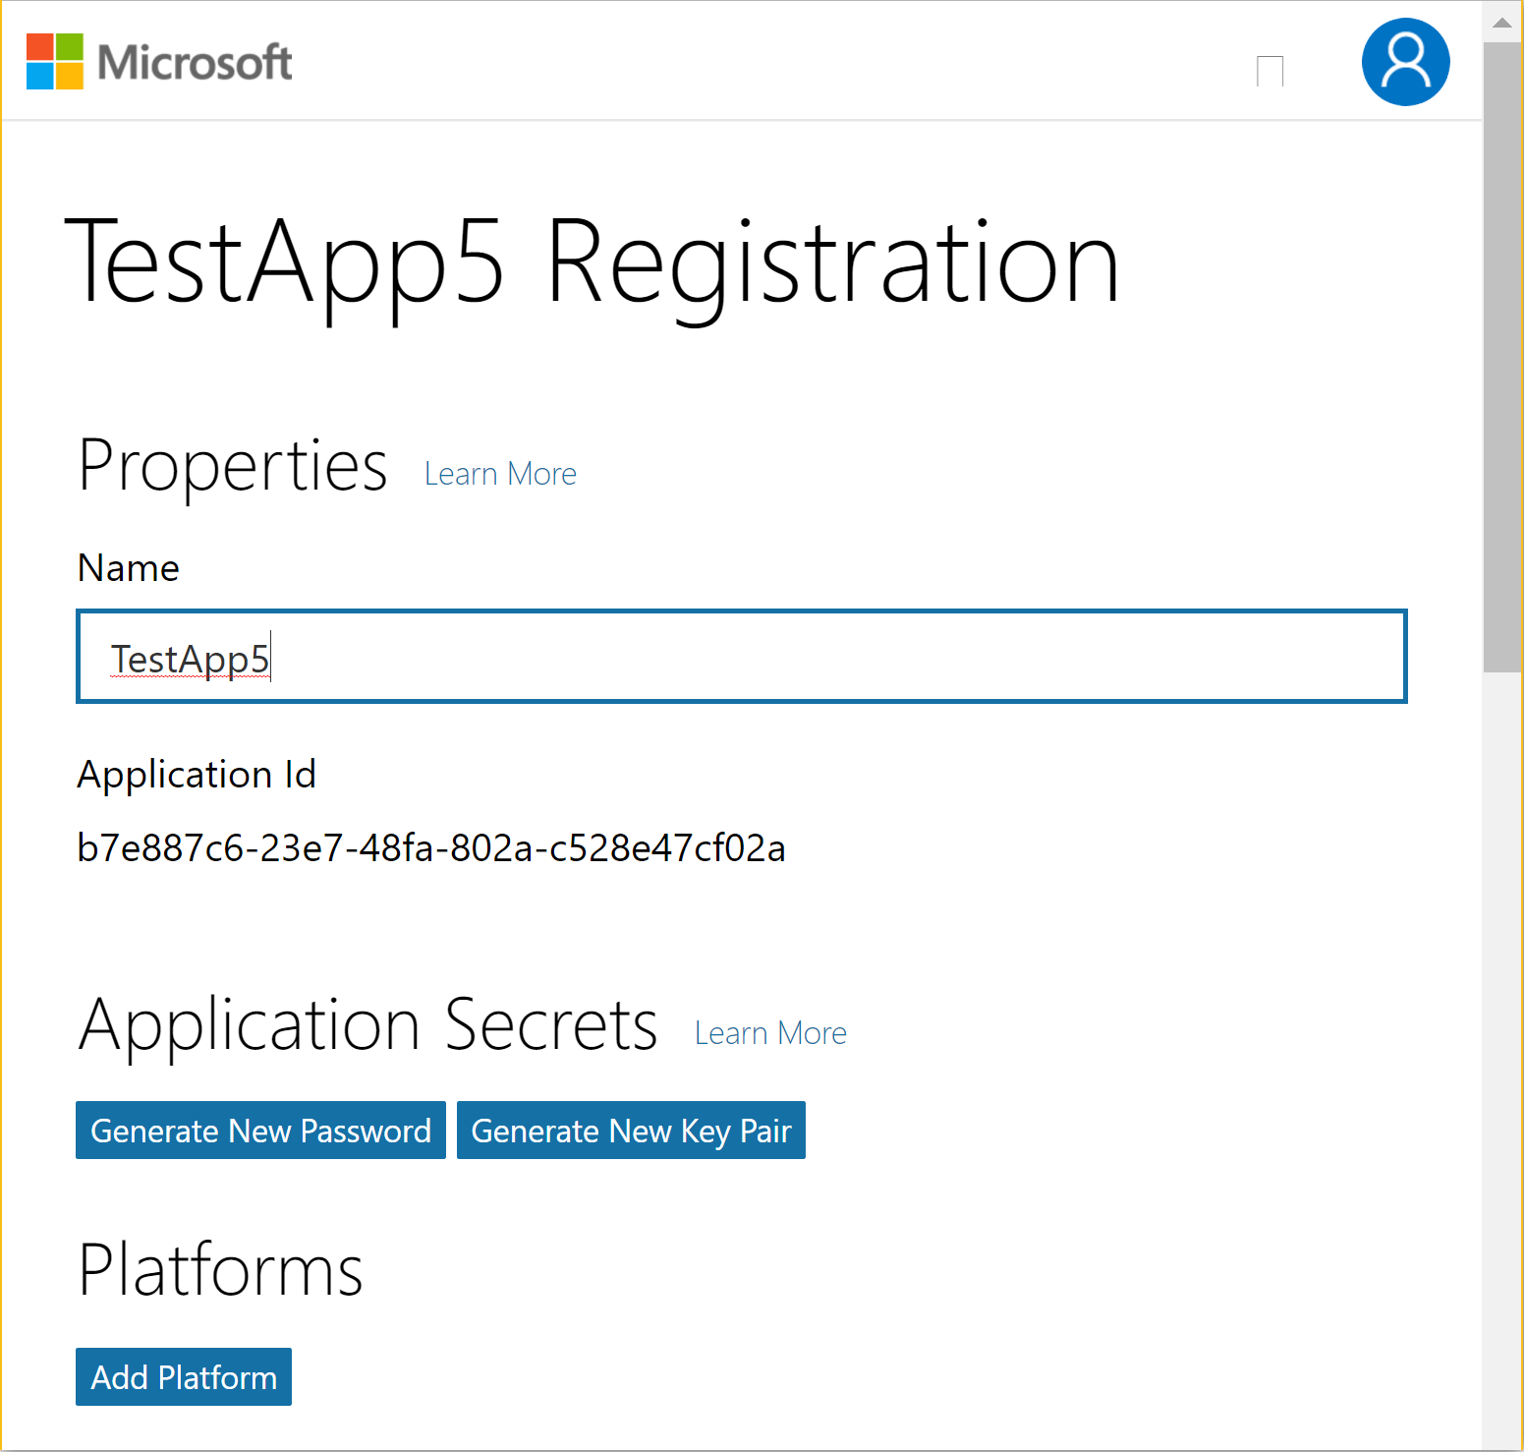
Task: Click the vertical scrollbar thumb
Action: [1502, 357]
